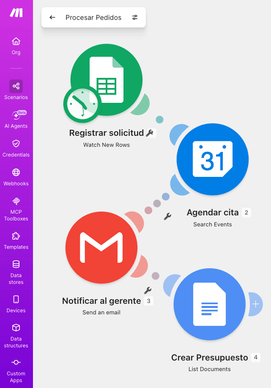Open scenario settings sliders icon

tap(135, 17)
